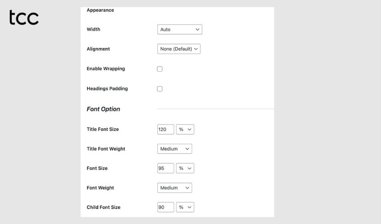Viewport: 381px width, 224px height.
Task: Click the Alignment setting label
Action: (x=98, y=49)
